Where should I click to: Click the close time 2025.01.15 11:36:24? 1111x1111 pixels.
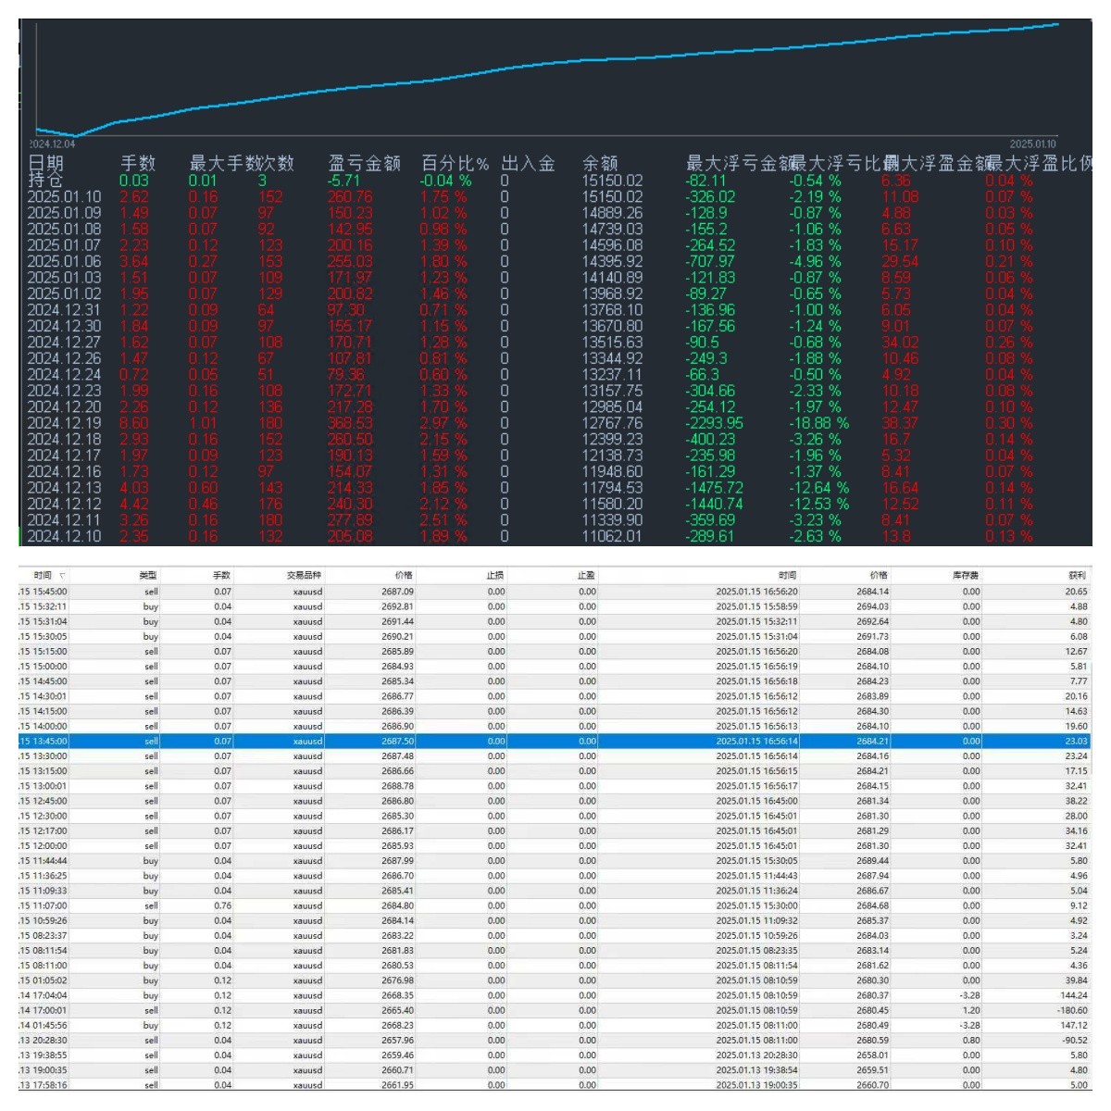[756, 891]
